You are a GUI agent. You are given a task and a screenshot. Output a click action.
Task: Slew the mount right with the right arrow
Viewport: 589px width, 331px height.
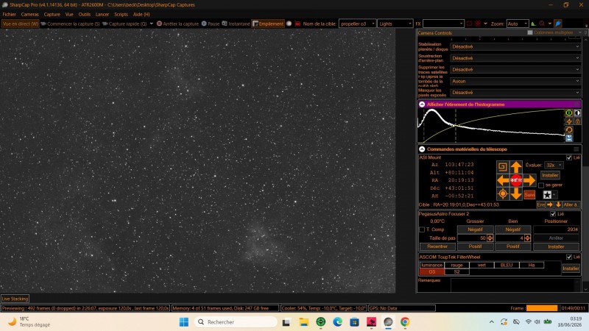pyautogui.click(x=529, y=180)
